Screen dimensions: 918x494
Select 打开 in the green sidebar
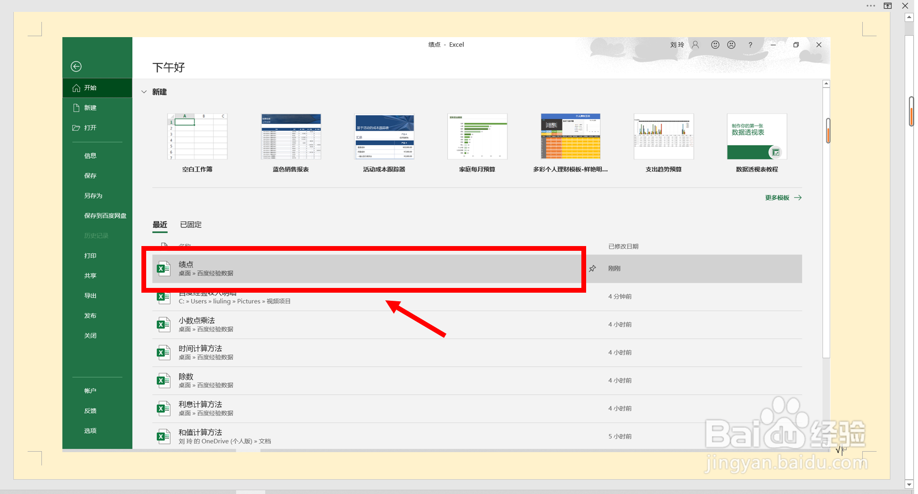[x=97, y=128]
